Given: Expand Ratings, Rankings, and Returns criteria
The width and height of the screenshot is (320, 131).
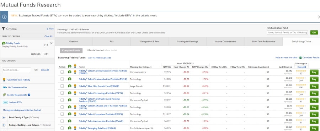Looking at the screenshot, I should [4, 125].
